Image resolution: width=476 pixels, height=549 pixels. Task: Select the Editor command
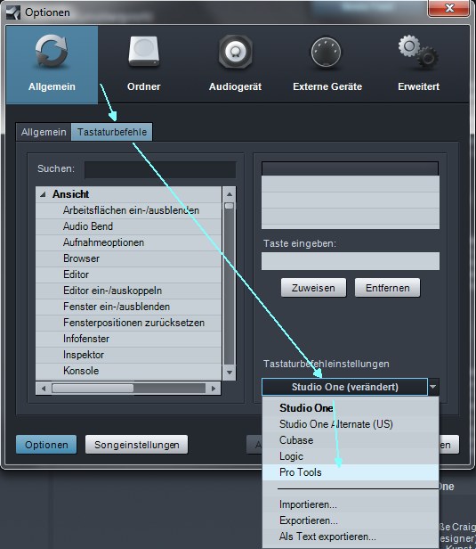[129, 274]
